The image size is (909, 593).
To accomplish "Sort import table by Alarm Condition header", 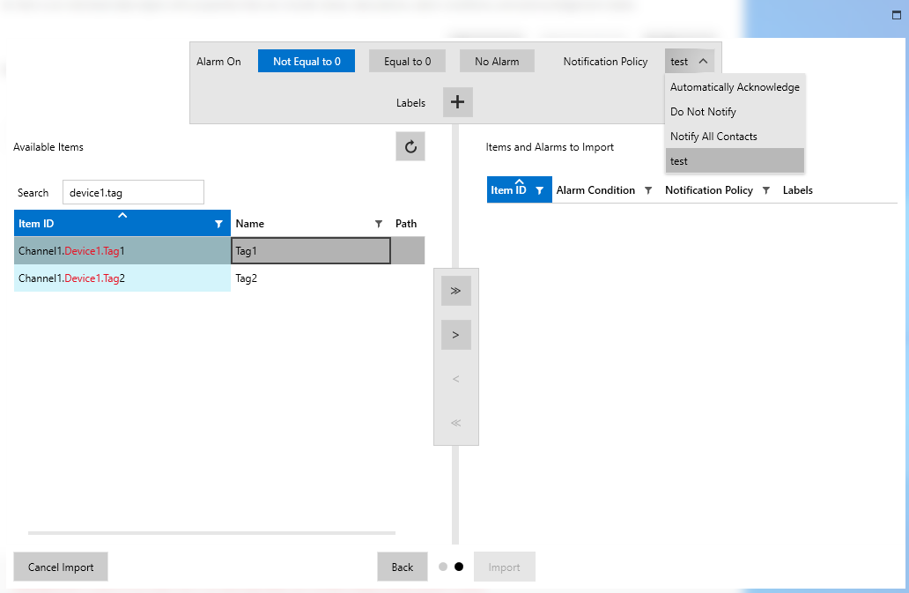I will 595,190.
